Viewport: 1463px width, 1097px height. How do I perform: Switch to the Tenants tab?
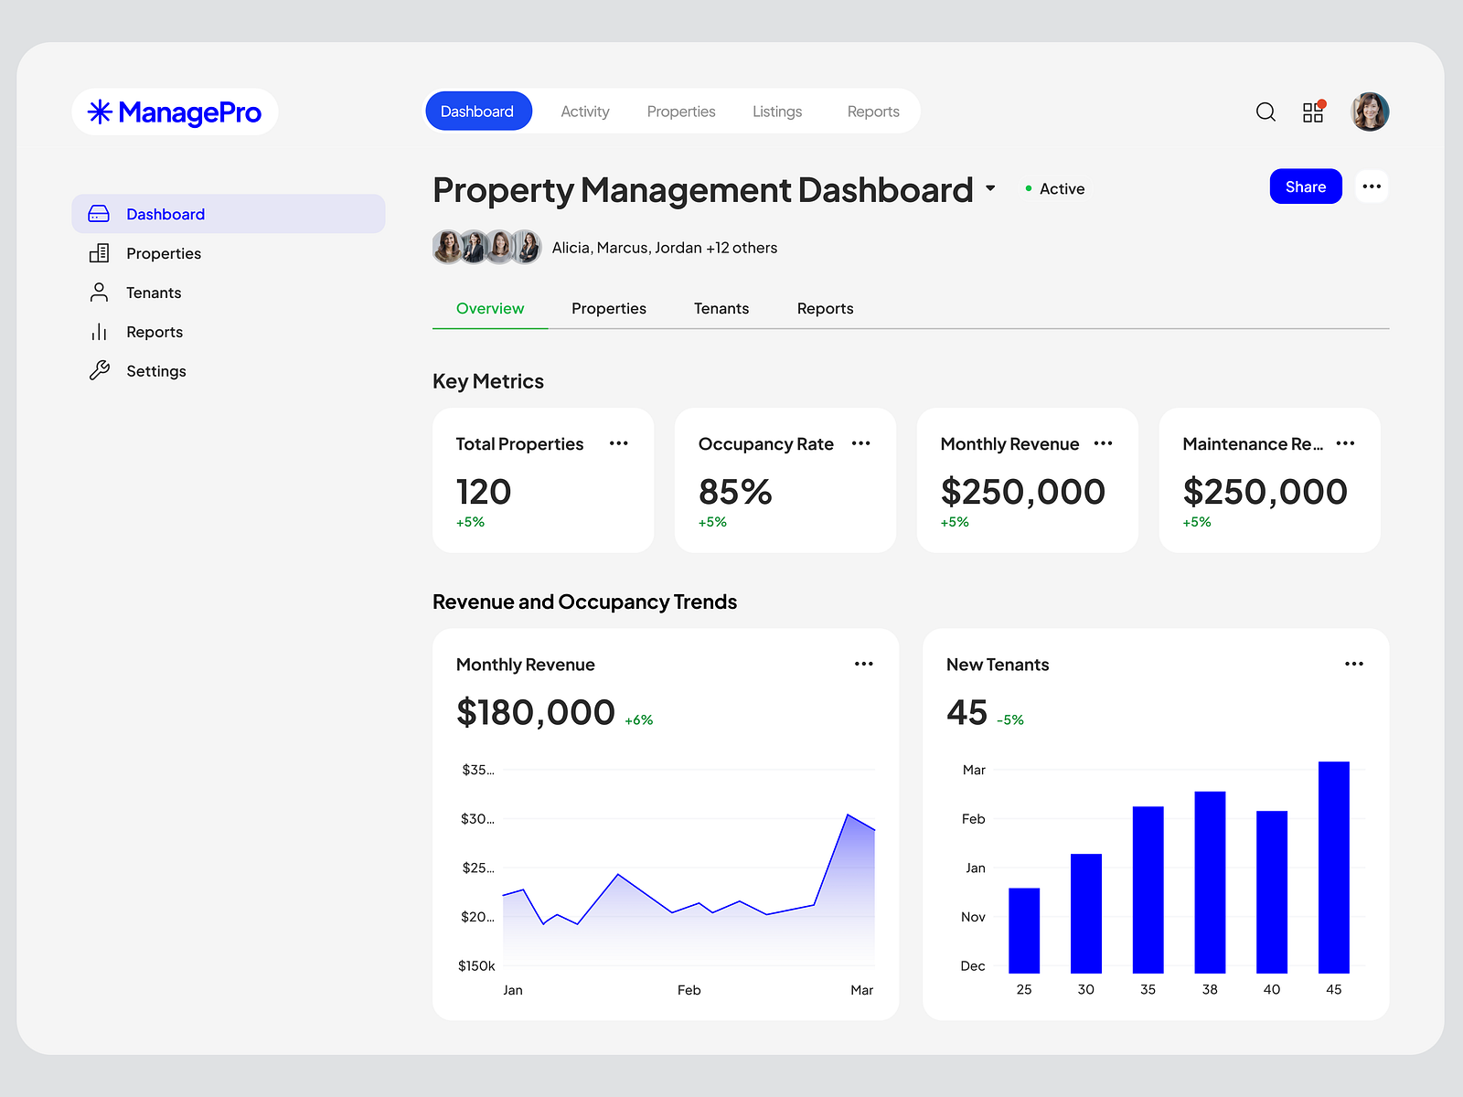click(x=721, y=308)
